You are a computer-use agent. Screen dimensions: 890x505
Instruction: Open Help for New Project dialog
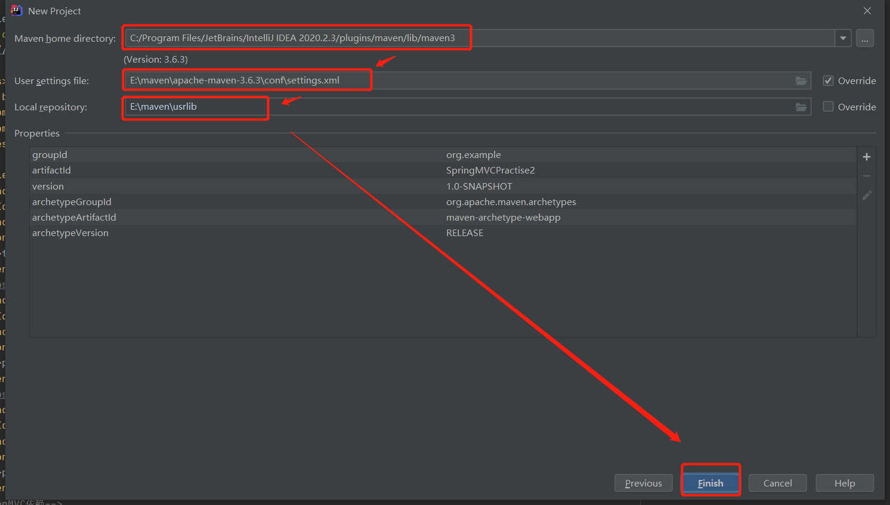845,483
